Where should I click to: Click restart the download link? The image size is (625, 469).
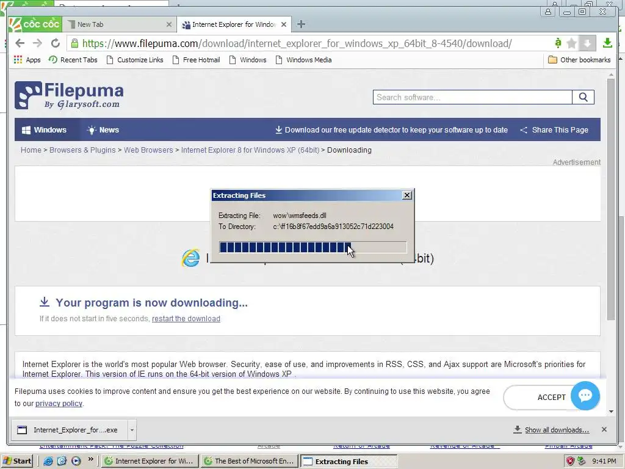click(186, 319)
